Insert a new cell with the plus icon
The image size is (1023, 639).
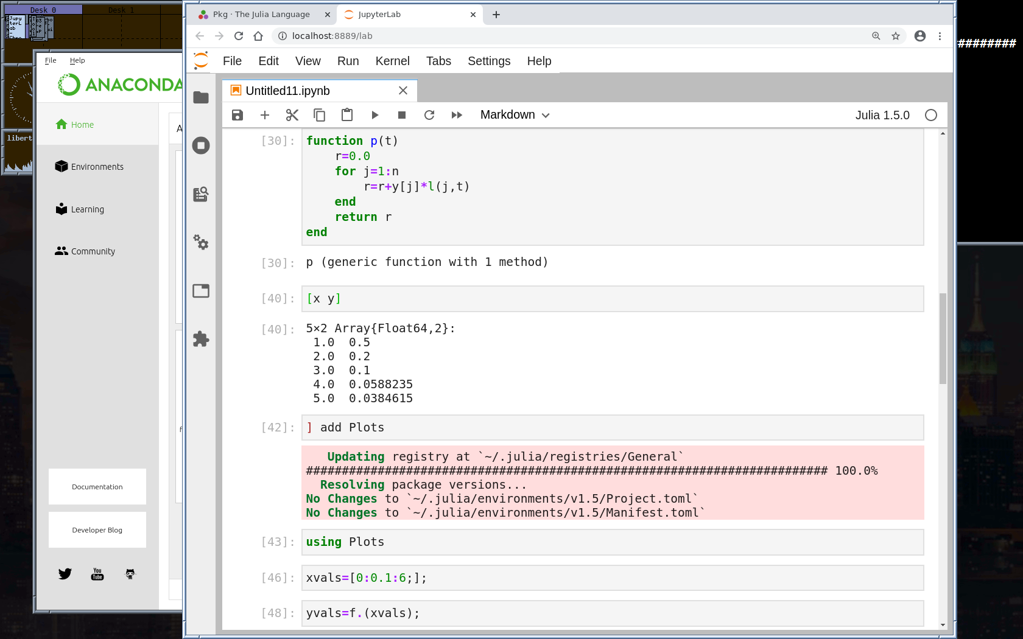[265, 115]
